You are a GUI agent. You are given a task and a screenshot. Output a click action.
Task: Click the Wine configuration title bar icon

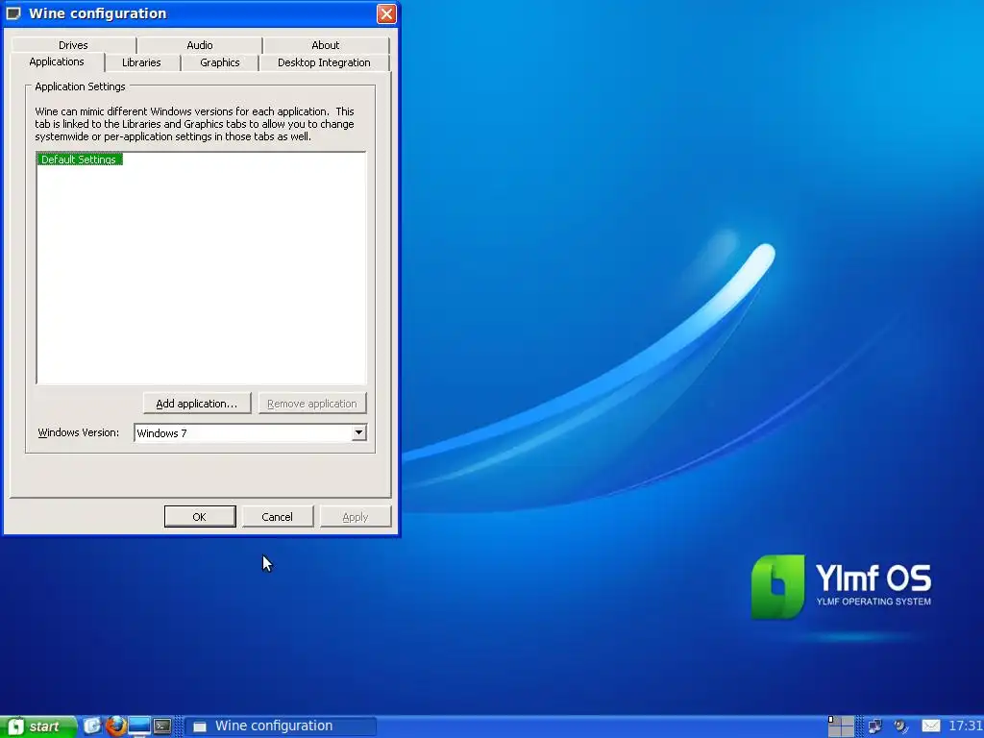[x=13, y=13]
